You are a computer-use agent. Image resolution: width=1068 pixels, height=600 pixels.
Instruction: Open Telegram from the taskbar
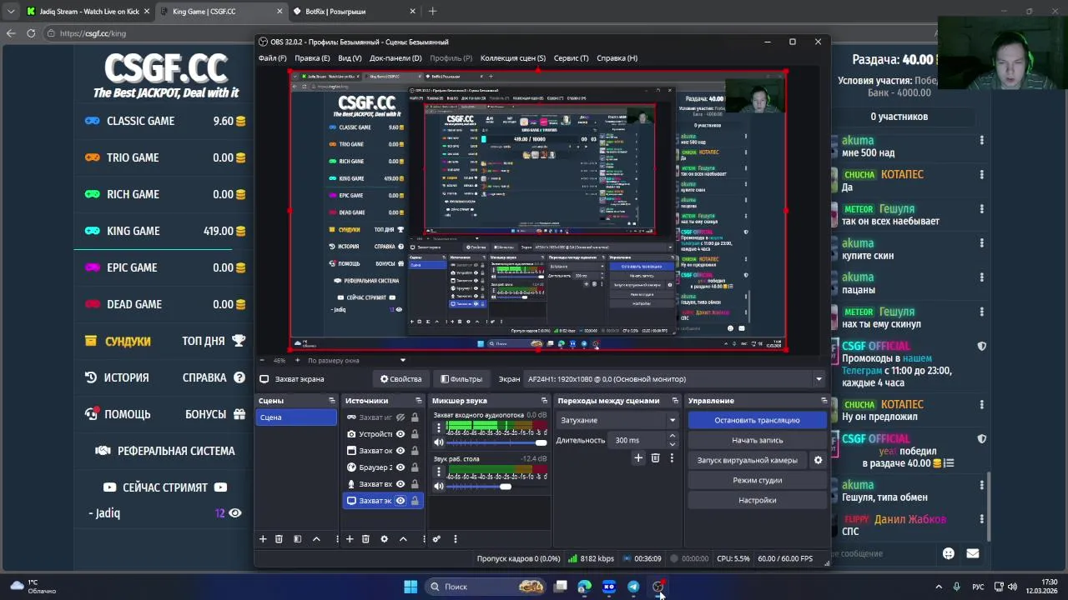pyautogui.click(x=633, y=587)
